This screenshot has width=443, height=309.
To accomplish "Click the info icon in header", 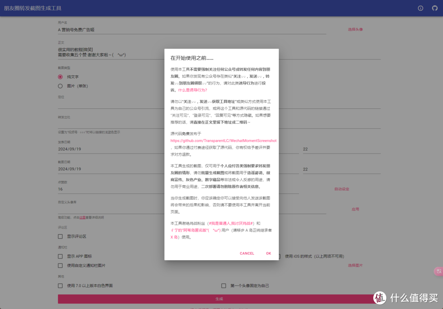I will click(x=420, y=8).
